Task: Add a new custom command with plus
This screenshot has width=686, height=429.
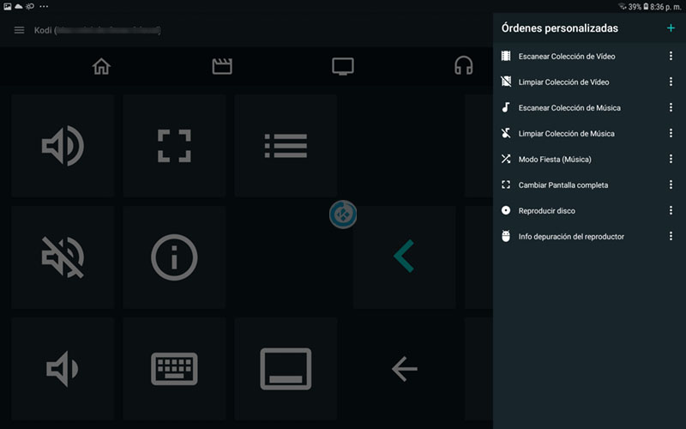Action: coord(671,28)
